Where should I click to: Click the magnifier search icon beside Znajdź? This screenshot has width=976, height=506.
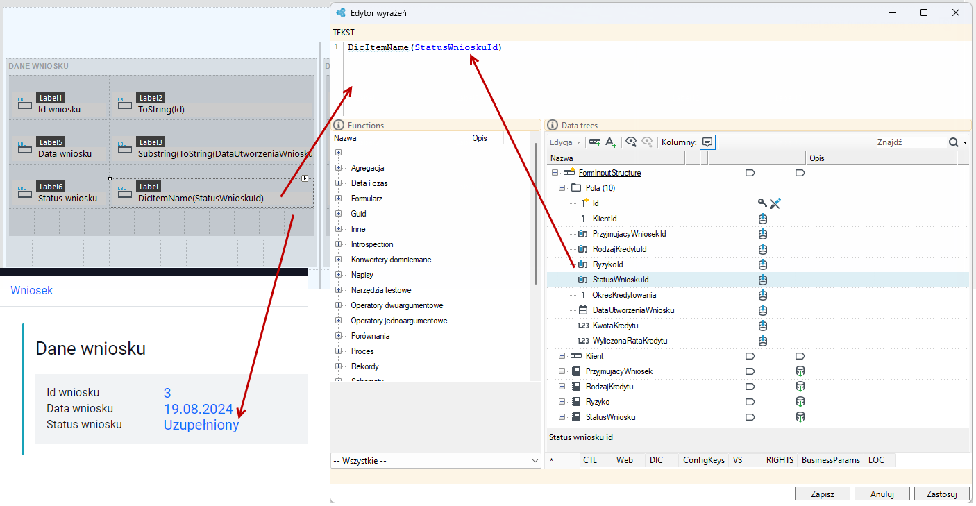point(954,142)
